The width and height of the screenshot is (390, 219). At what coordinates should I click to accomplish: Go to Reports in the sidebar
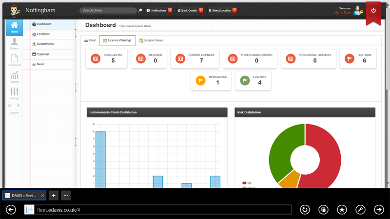14,76
